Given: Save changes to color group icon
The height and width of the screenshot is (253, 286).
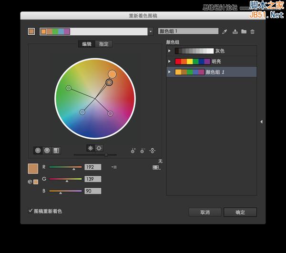Looking at the screenshot, I should [x=235, y=31].
